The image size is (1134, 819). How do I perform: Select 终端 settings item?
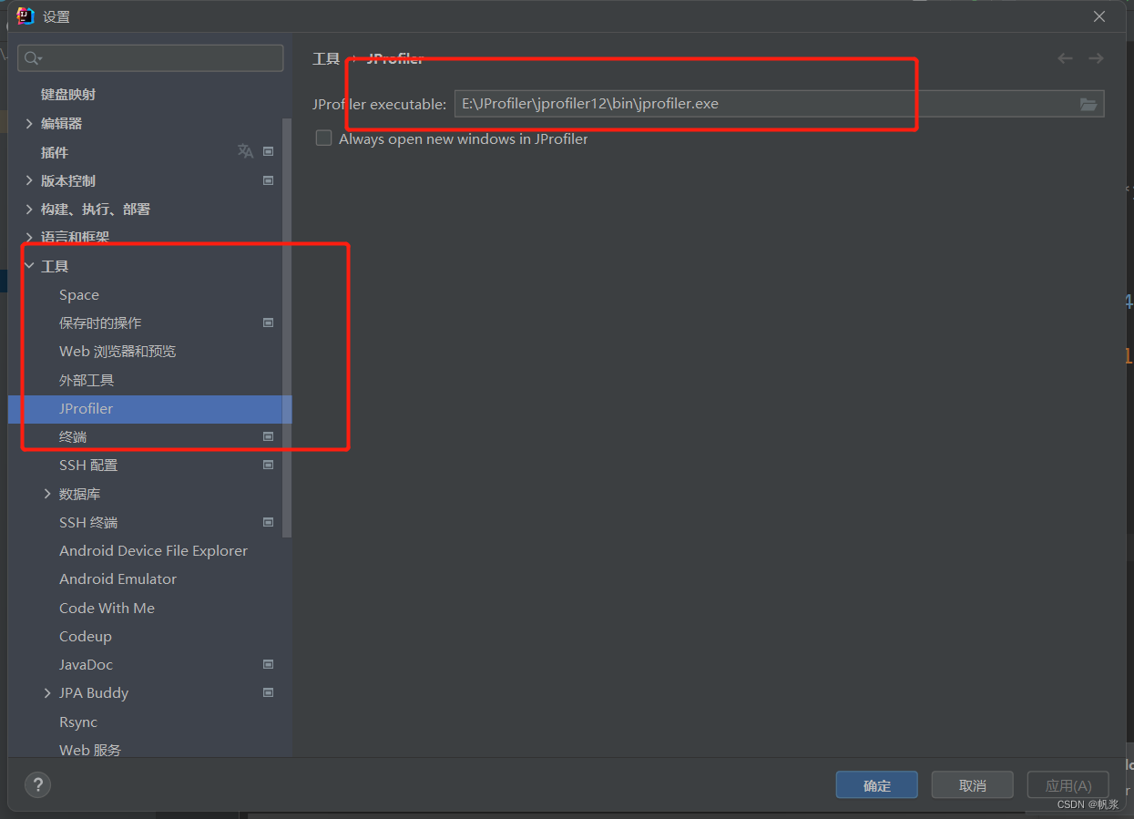pos(73,436)
